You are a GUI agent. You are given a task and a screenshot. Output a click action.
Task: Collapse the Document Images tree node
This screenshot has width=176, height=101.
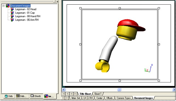tap(4, 6)
